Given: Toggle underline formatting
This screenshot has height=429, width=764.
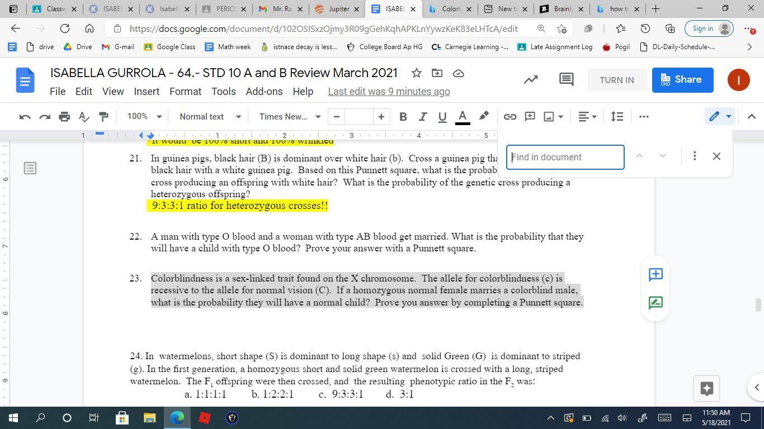Looking at the screenshot, I should coord(442,116).
